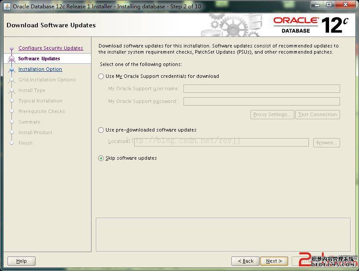Image resolution: width=359 pixels, height=271 pixels.
Task: Click the Browse button for update location
Action: pos(326,143)
